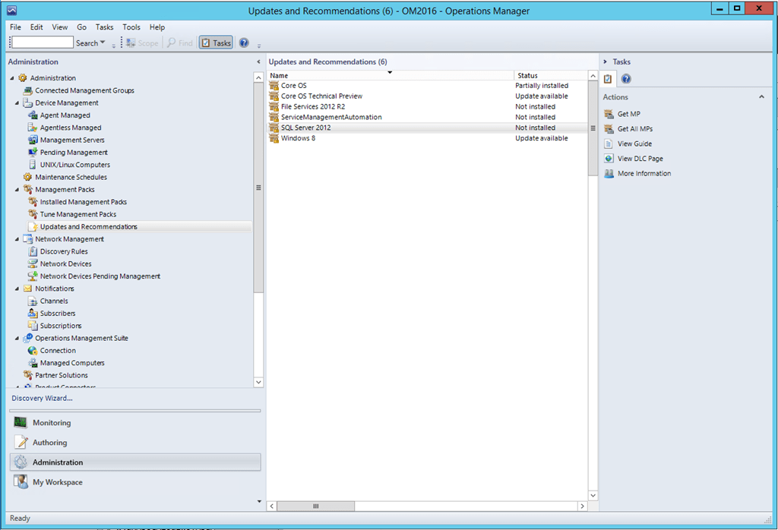The width and height of the screenshot is (778, 530).
Task: Click the Network Devices icon
Action: (x=33, y=263)
